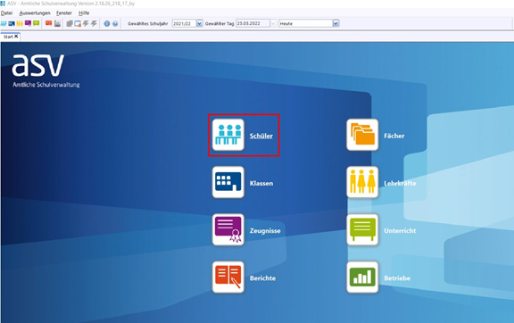
Task: Expand the Heute dropdown
Action: [336, 23]
